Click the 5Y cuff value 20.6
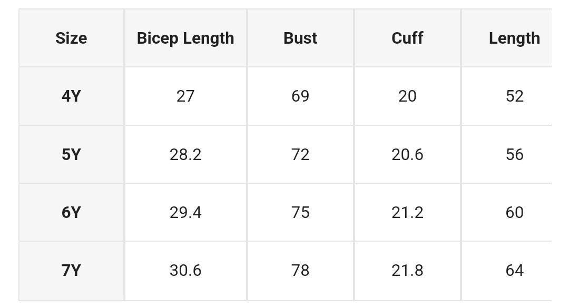569x308 pixels. [407, 155]
